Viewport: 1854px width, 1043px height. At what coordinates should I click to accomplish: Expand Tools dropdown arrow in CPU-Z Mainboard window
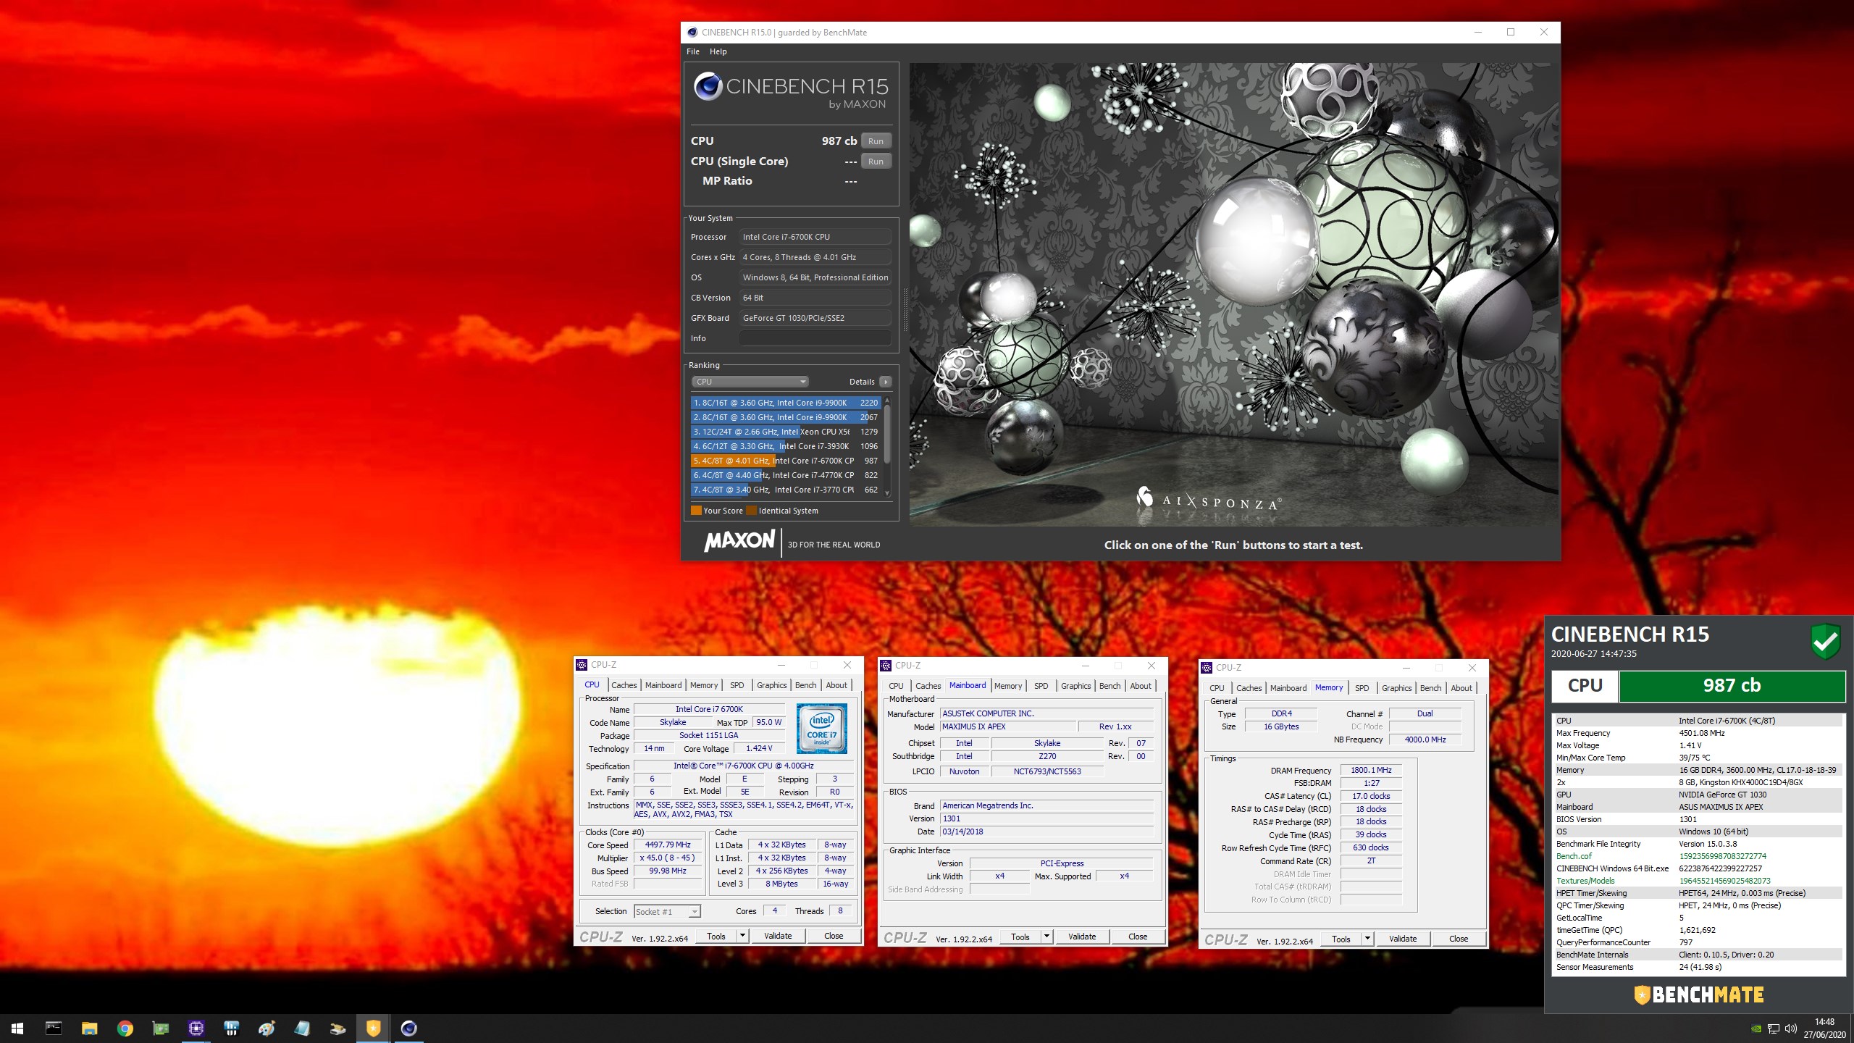click(x=1046, y=937)
